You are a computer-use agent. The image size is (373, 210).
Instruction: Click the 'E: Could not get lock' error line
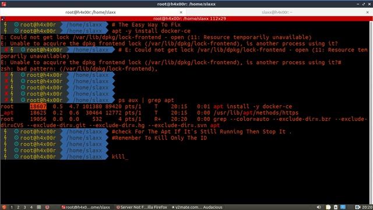coord(156,37)
